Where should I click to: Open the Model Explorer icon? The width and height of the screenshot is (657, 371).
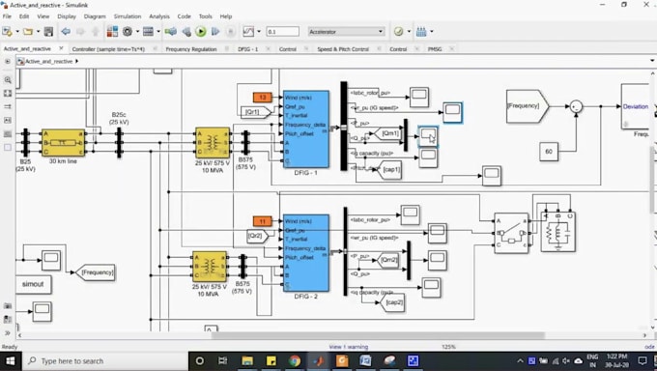148,32
